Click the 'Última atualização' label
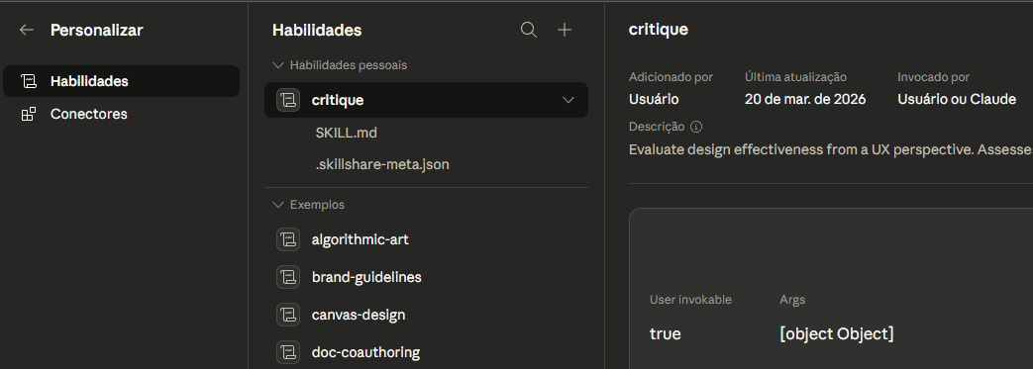1033x369 pixels. point(796,77)
